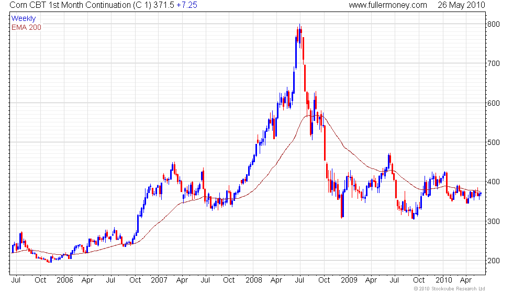Click the blue 'Weekly' legend label
This screenshot has height=293, width=513.
[23, 19]
